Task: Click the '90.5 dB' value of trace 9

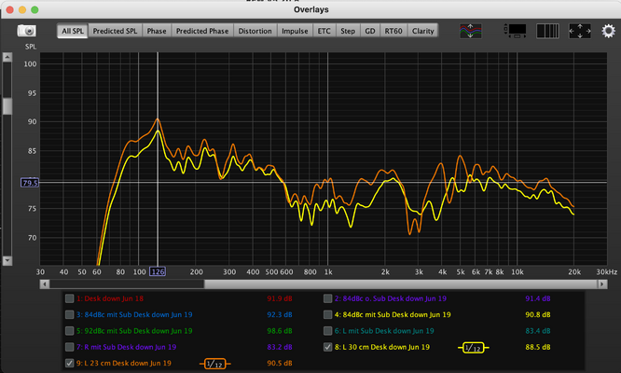Action: tap(280, 363)
